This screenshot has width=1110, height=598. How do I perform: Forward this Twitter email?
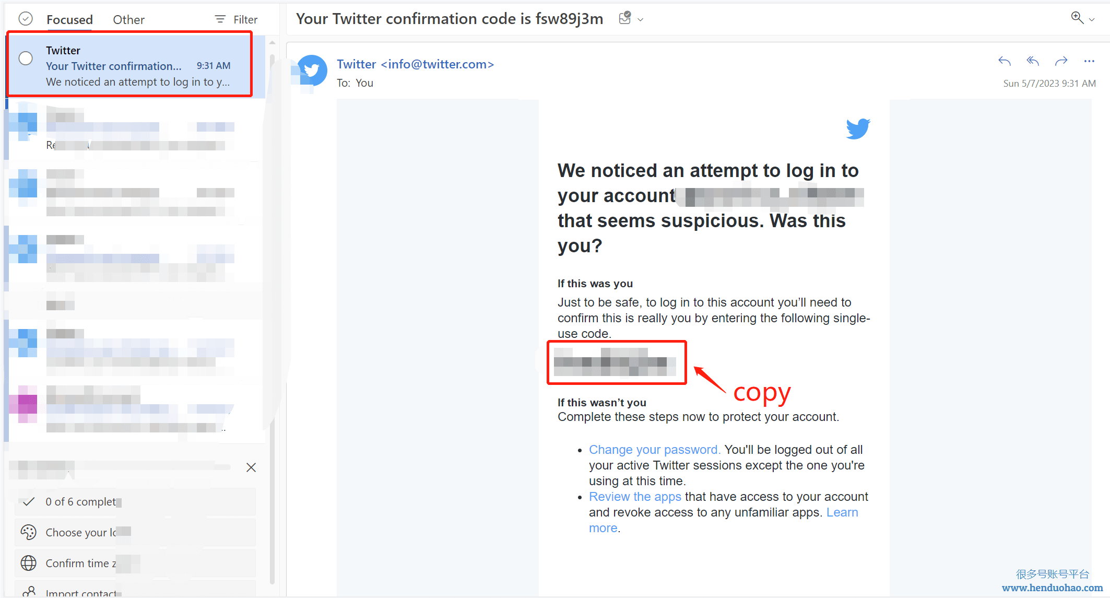click(x=1061, y=62)
